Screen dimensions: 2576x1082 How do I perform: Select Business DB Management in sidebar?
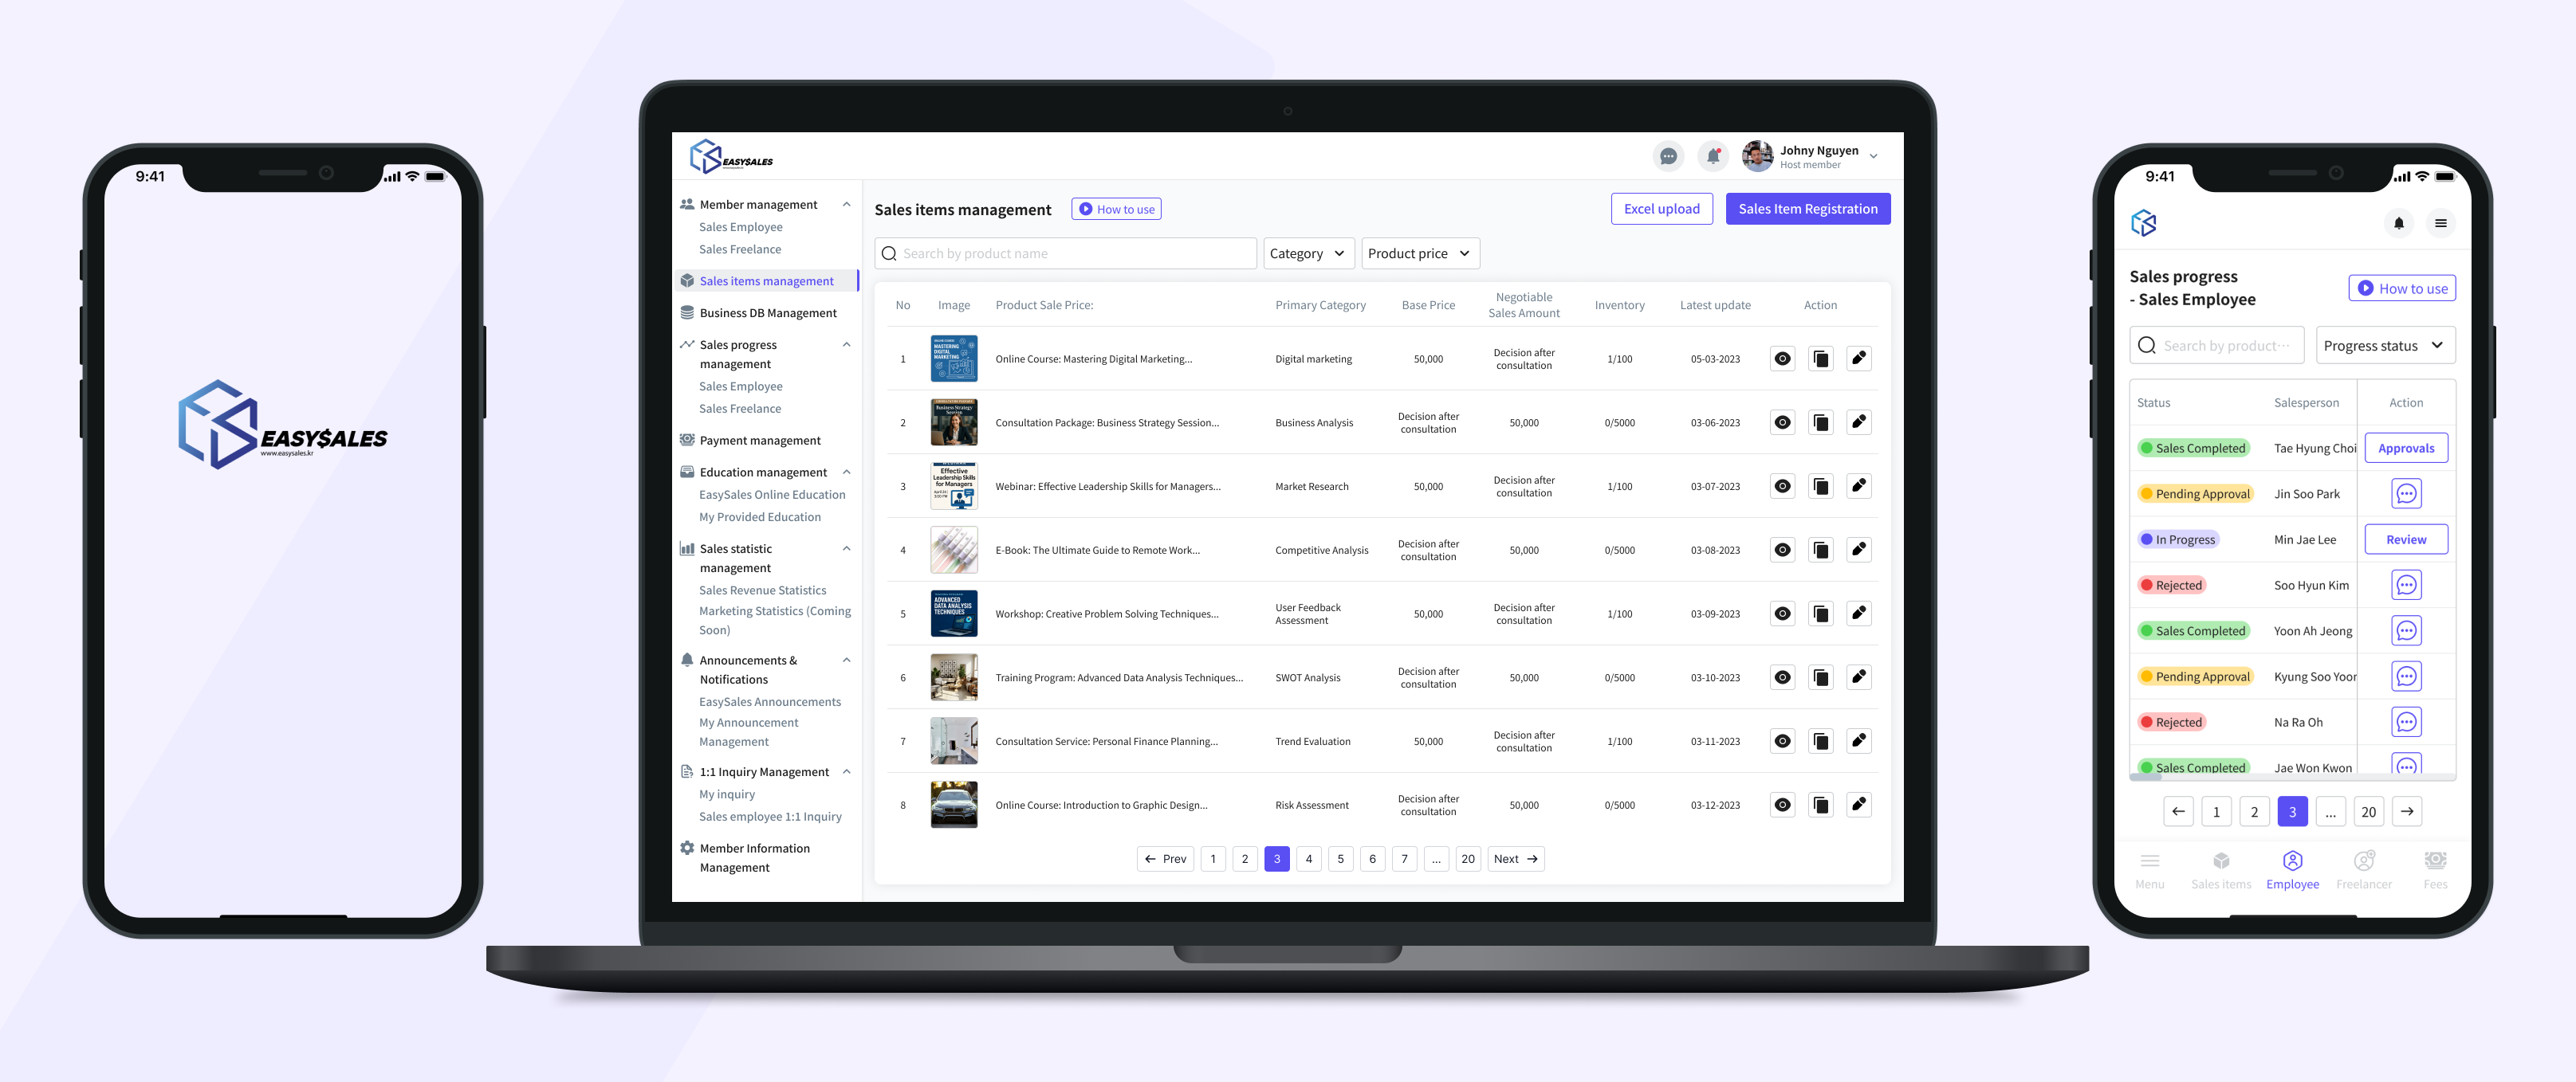click(767, 312)
